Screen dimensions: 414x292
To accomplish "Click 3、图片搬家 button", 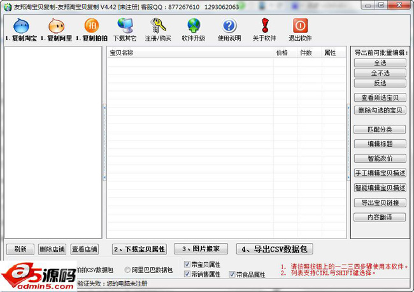I will click(201, 249).
